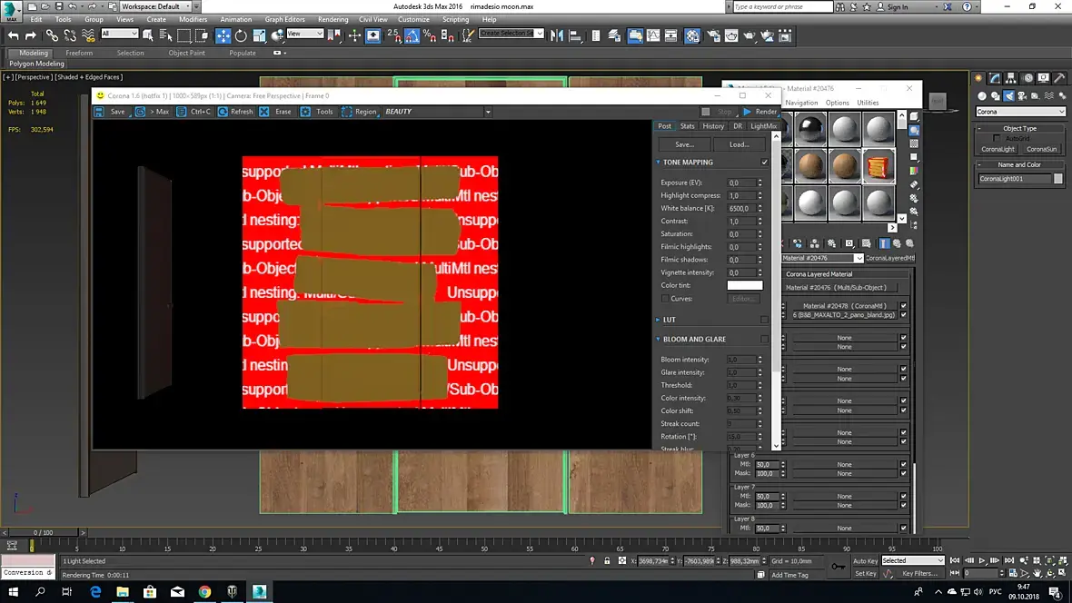
Task: Click the Render button in Corona VFB
Action: click(x=760, y=112)
